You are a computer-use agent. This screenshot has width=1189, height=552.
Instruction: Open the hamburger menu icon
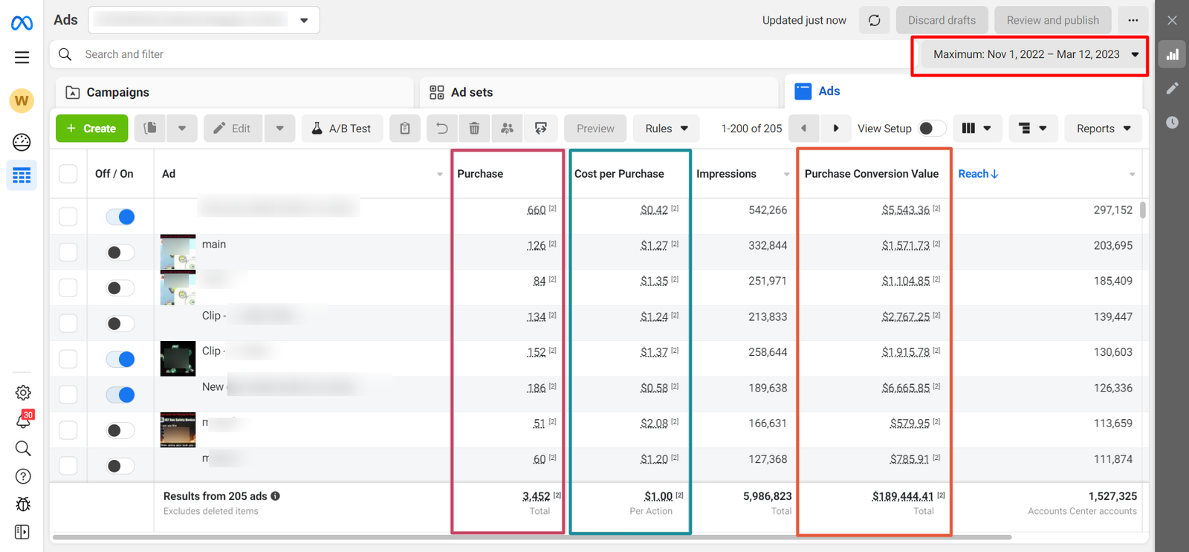(x=22, y=57)
